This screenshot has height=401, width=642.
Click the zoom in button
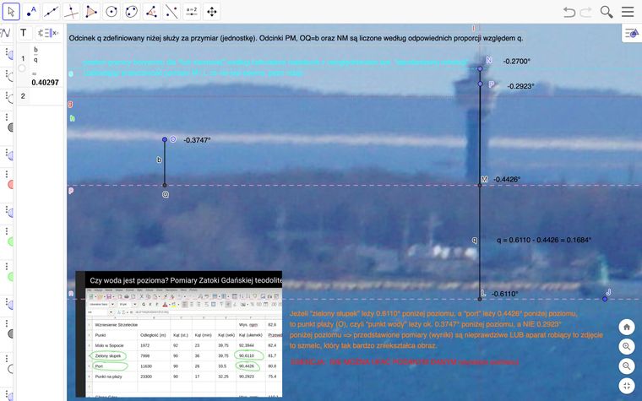point(627,347)
